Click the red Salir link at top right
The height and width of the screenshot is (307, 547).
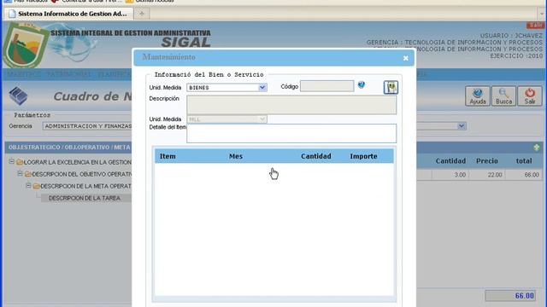tap(536, 25)
